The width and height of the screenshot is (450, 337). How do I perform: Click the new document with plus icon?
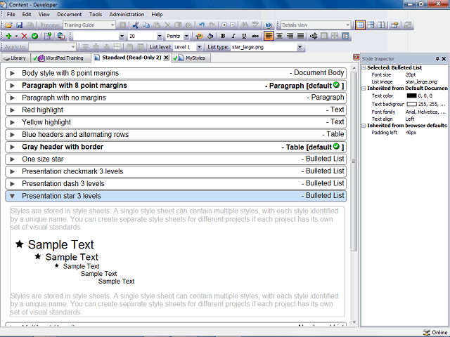[x=48, y=36]
